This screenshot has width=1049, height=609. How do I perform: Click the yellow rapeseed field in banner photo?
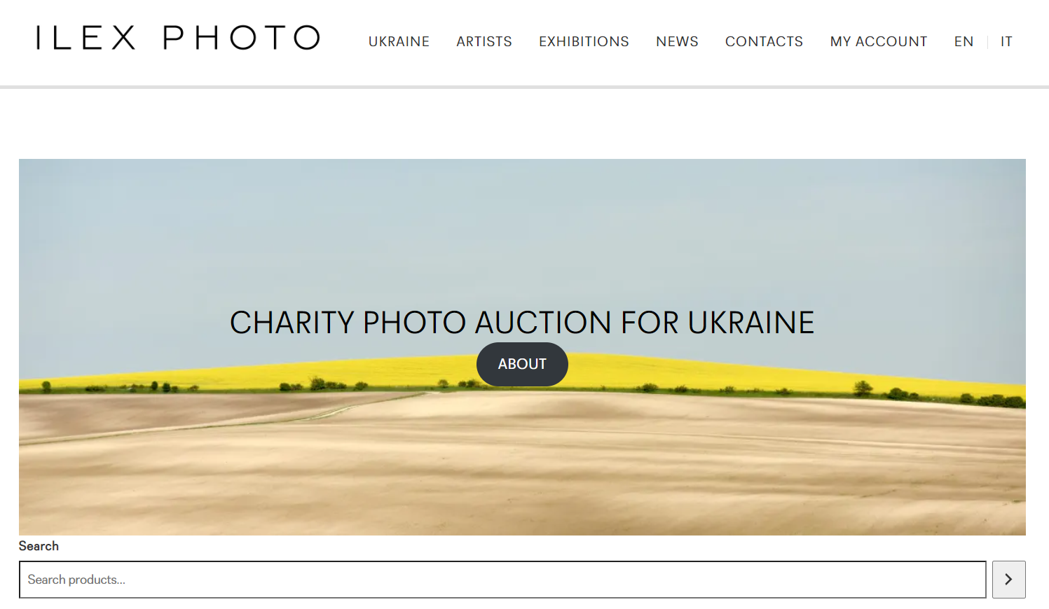701,371
